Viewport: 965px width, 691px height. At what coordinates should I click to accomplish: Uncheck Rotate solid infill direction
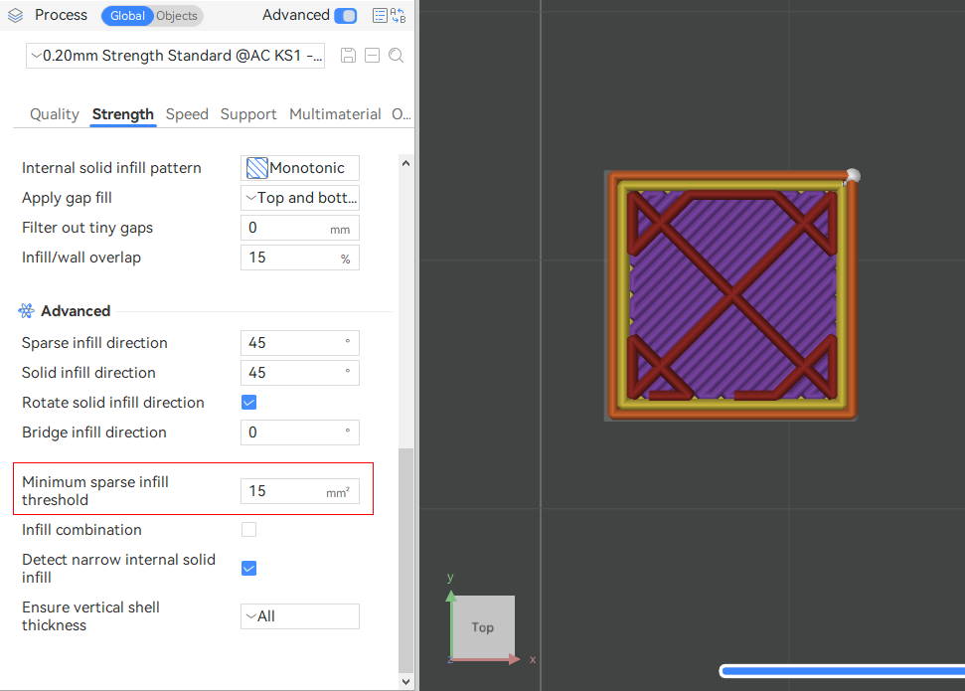coord(248,403)
